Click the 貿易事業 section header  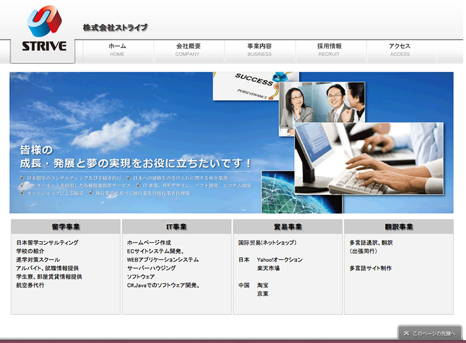[288, 227]
